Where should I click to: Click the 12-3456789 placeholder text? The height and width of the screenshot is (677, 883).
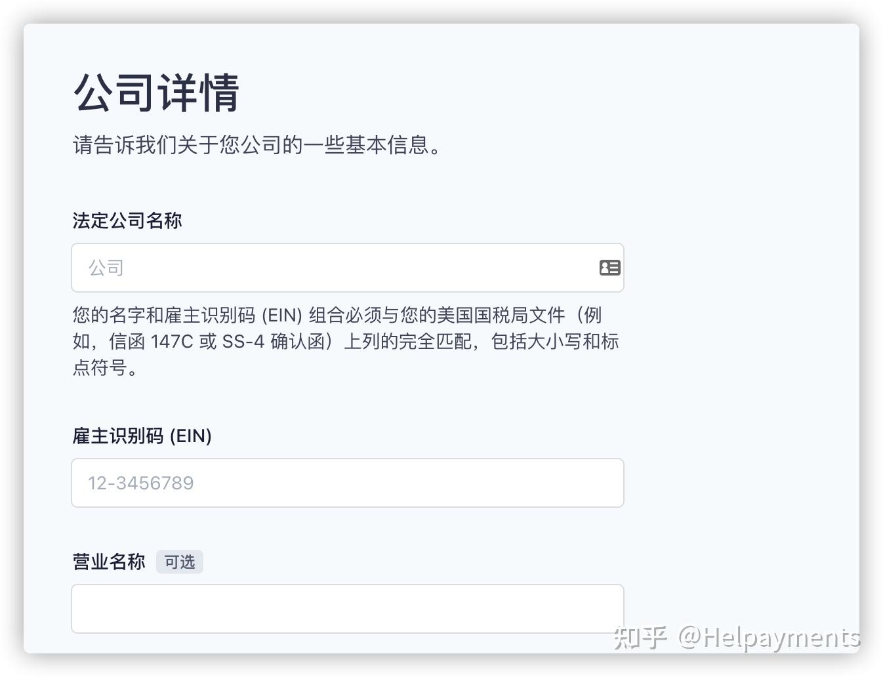click(141, 483)
